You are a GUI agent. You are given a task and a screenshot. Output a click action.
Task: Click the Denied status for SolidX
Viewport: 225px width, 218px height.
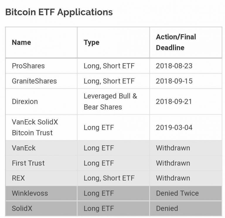coord(167,208)
